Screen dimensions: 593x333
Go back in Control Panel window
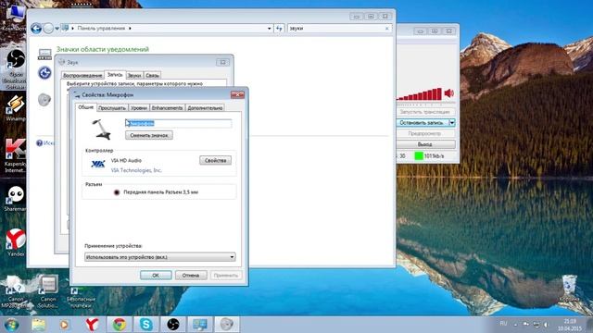pyautogui.click(x=36, y=29)
